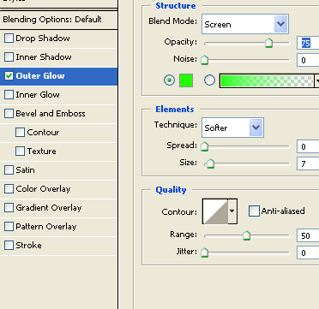This screenshot has height=309, width=319.
Task: Open the gradient picker dropdown arrow
Action: coord(317,81)
